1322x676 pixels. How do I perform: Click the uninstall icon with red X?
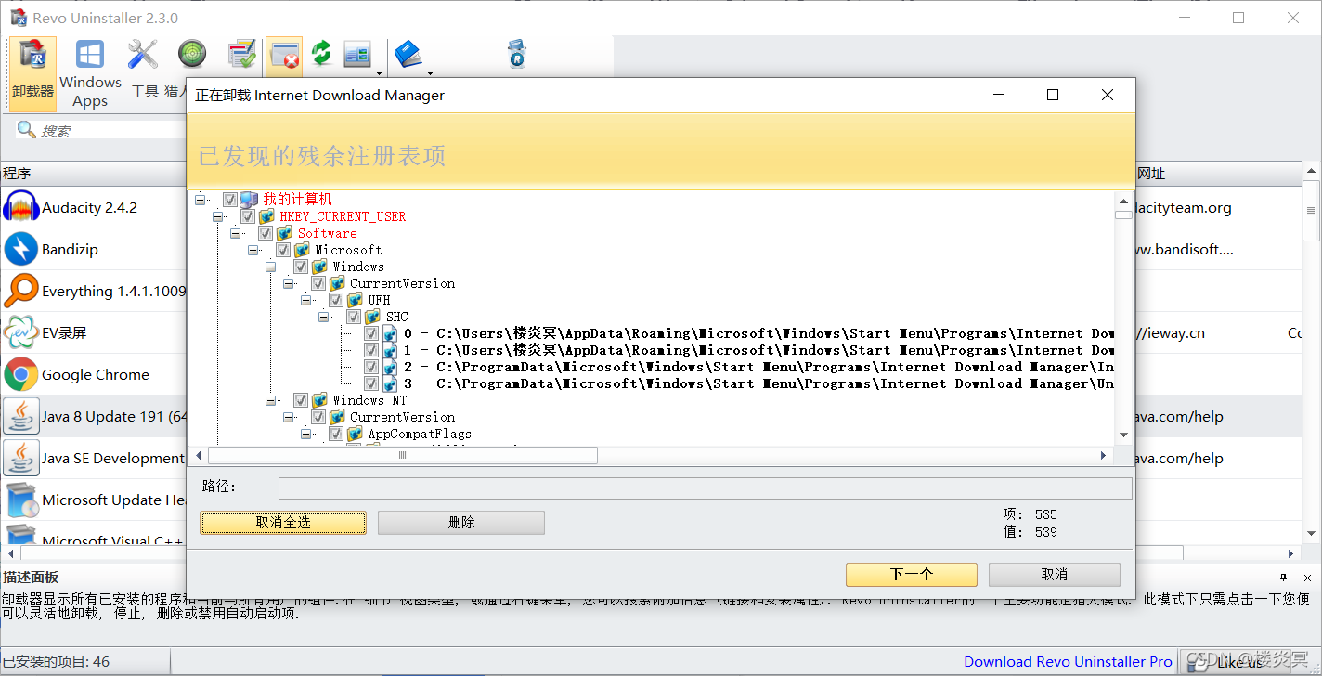284,55
